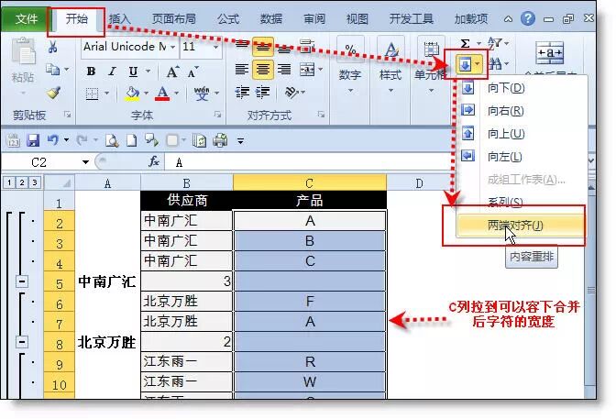Toggle highlighted middle vertical alignment
This screenshot has width=616, height=419.
click(263, 47)
